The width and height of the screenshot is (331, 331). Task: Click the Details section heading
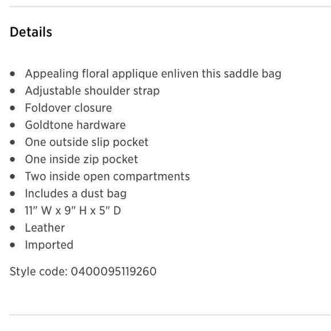pyautogui.click(x=31, y=32)
